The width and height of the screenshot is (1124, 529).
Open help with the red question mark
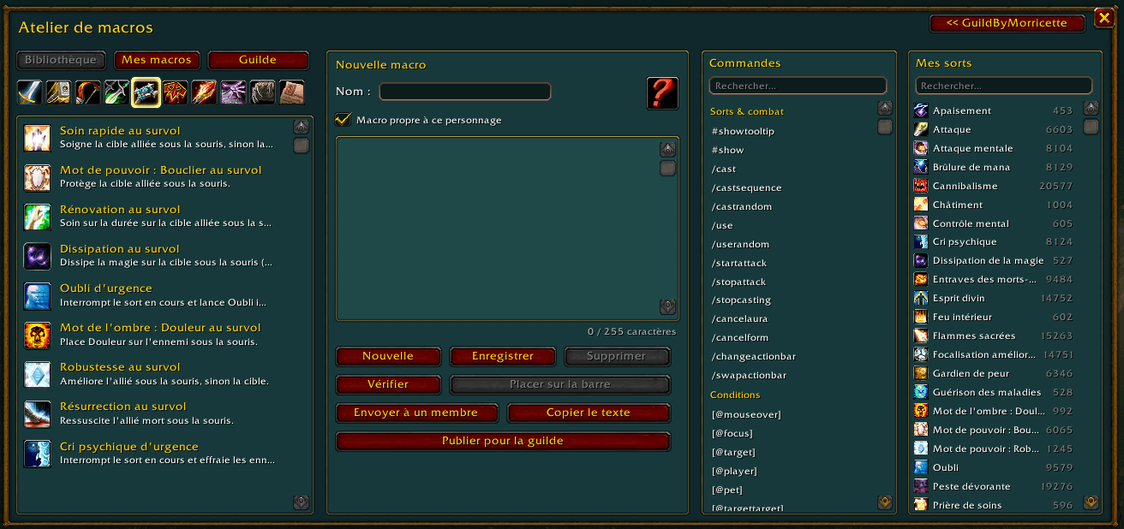[662, 92]
